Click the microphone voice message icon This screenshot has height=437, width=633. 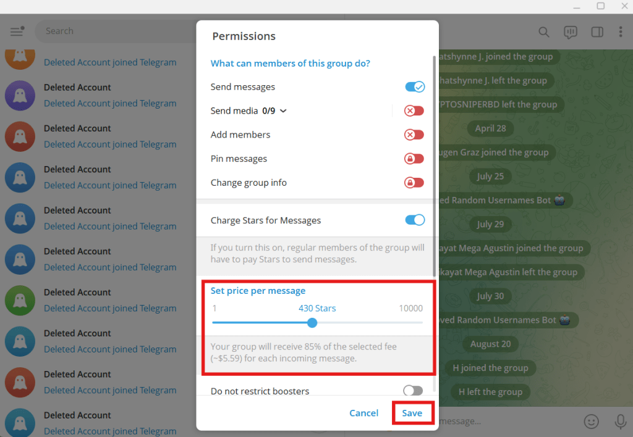point(621,421)
